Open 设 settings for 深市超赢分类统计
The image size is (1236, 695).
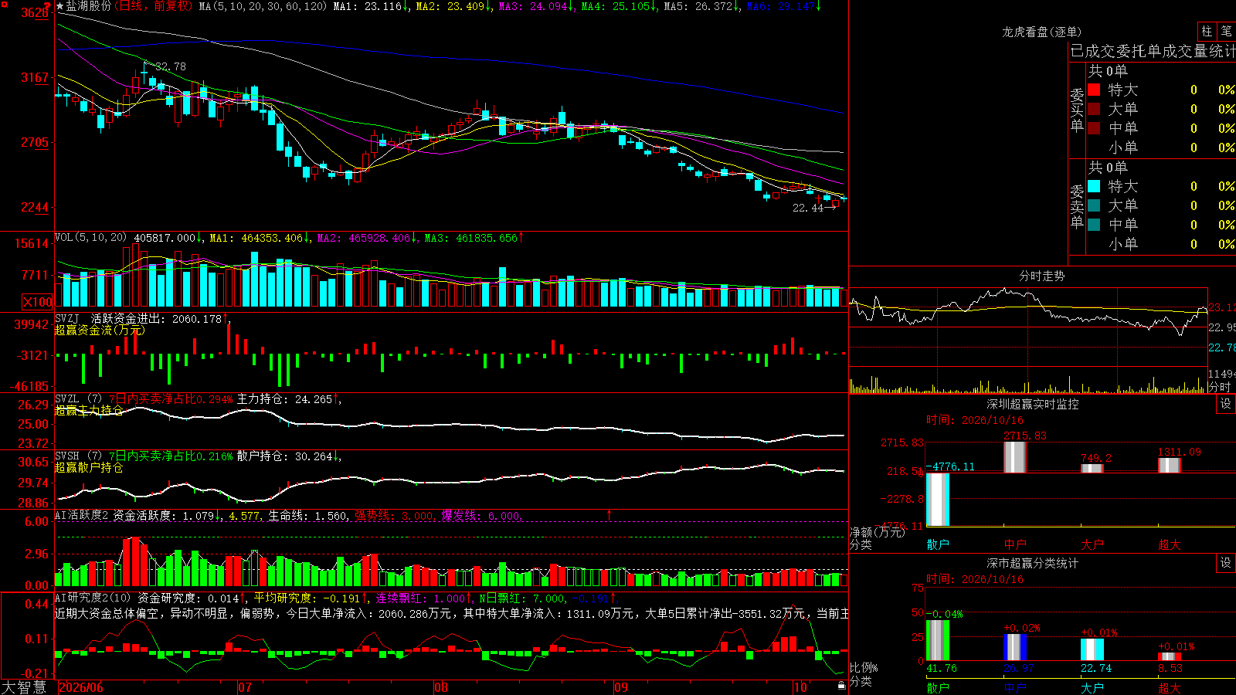click(x=1226, y=563)
